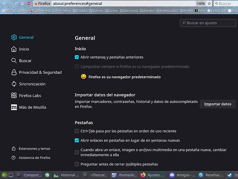Click the General gear icon in sidebar
Image resolution: width=238 pixels, height=179 pixels.
(x=14, y=37)
